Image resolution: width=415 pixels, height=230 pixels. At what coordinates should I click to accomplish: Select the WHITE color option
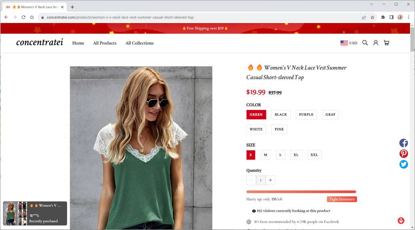[256, 129]
